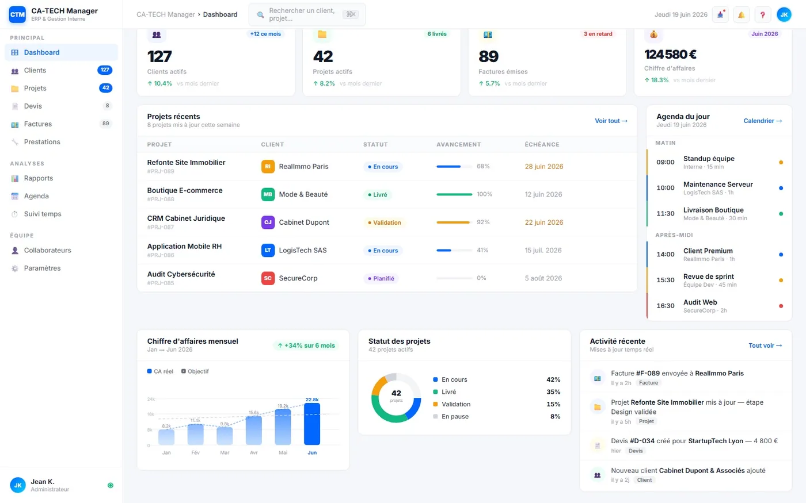Toggle Livré in project status legend
The height and width of the screenshot is (503, 806).
pos(496,392)
